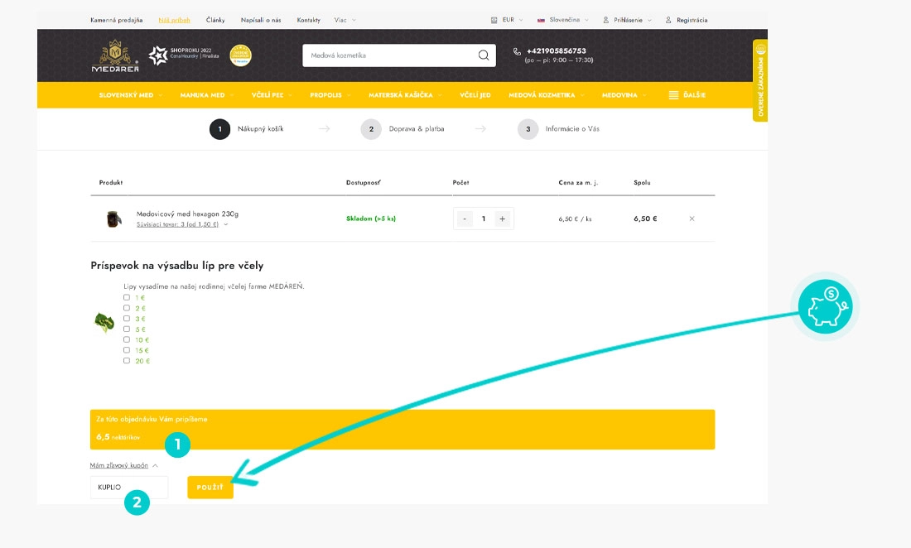Open the Medovicový med jar thumbnail
This screenshot has width=911, height=548.
tap(114, 219)
